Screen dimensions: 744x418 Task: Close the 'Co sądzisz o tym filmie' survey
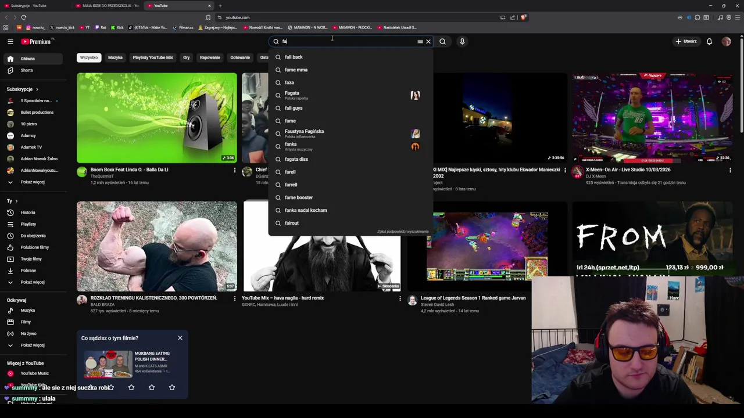pos(180,338)
